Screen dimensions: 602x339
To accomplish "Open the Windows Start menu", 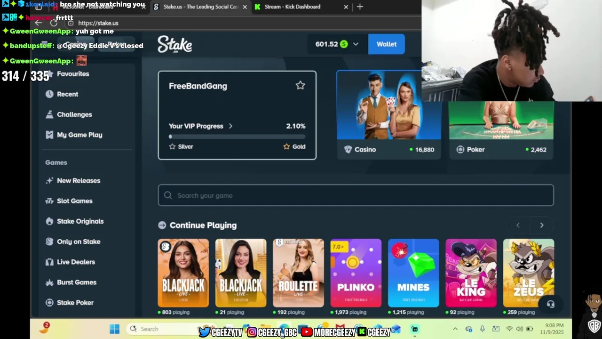I will (114, 329).
